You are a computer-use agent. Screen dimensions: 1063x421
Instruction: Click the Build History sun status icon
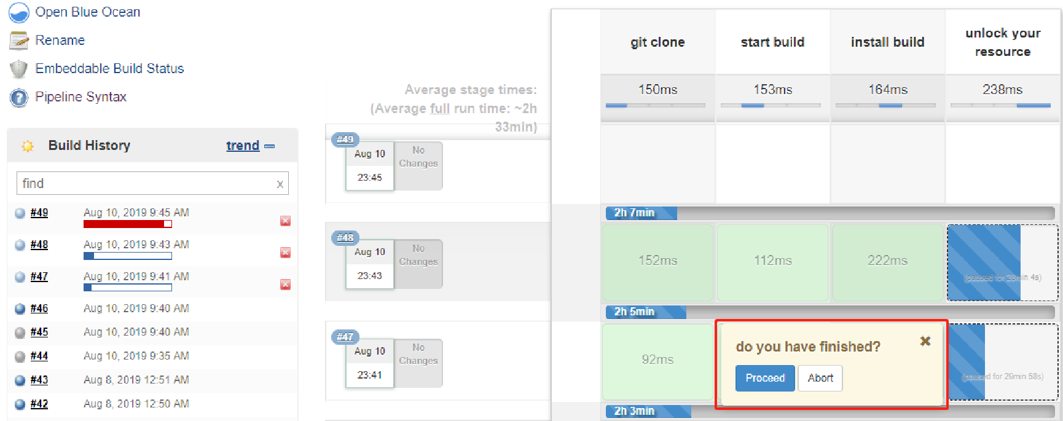point(28,146)
